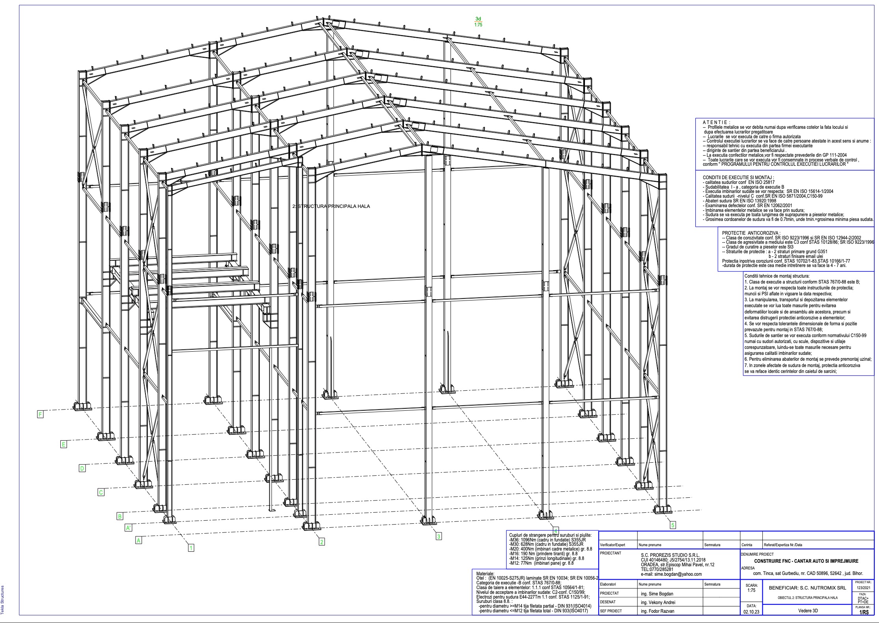Click the date 02.10.23 cell
Screen dimensions: 879x623
tap(751, 612)
